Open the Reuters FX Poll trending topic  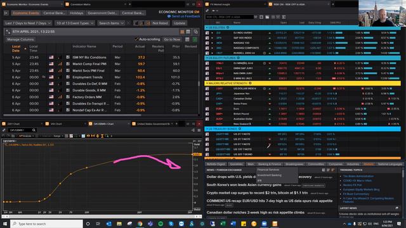[x=352, y=185]
